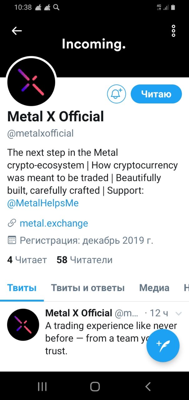
Task: Tap the link chain icon
Action: pos(12,223)
